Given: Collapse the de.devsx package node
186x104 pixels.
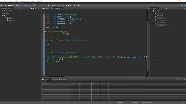Looking at the screenshot, I should [4, 17].
